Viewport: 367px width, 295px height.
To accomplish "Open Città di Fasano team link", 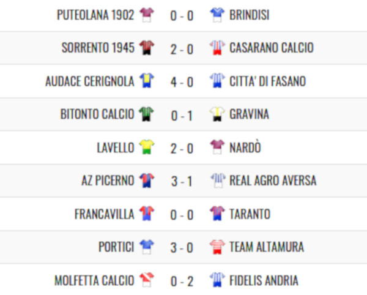I will (x=267, y=81).
